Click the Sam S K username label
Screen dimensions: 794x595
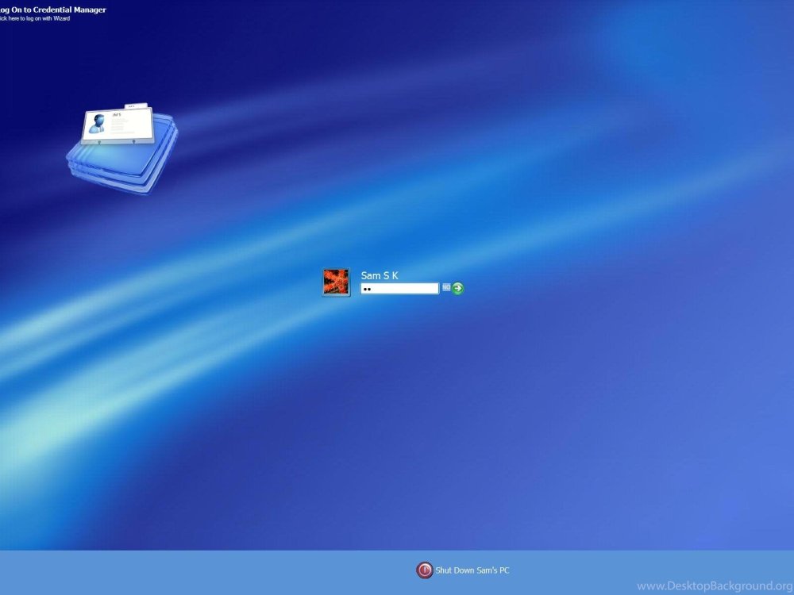point(379,275)
